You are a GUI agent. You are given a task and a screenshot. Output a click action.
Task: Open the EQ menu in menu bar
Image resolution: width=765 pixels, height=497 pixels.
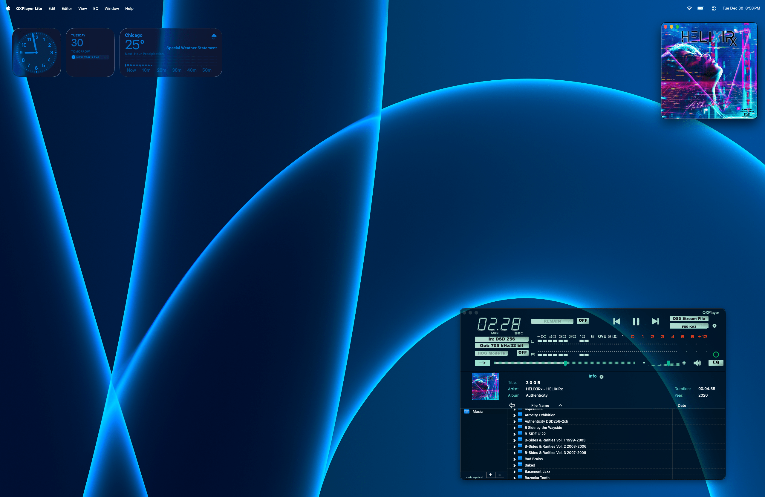tap(96, 8)
